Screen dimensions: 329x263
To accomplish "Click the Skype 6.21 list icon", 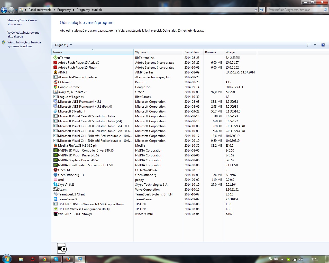I will click(55, 185).
